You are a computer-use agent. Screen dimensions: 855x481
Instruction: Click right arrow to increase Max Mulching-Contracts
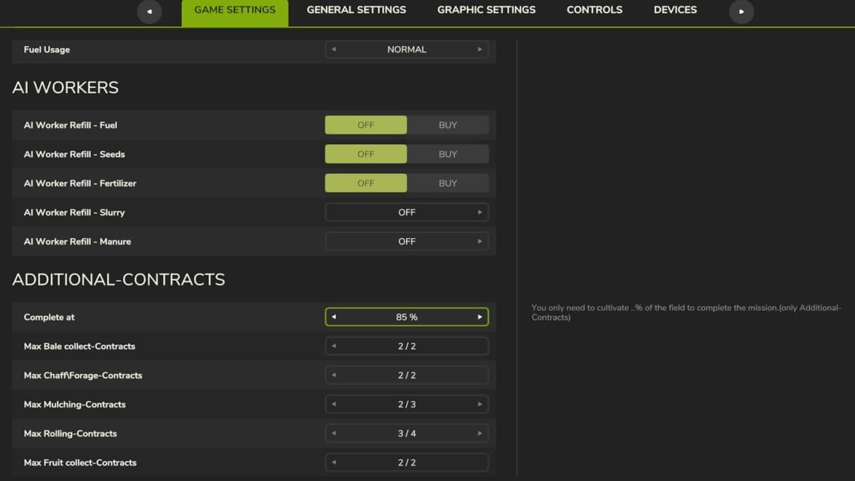coord(480,404)
